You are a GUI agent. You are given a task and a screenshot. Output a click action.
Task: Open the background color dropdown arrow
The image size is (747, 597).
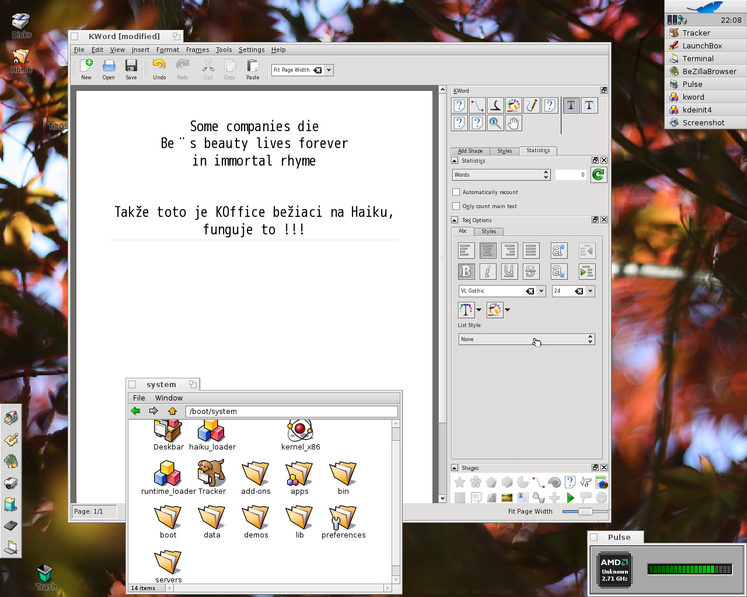point(507,310)
